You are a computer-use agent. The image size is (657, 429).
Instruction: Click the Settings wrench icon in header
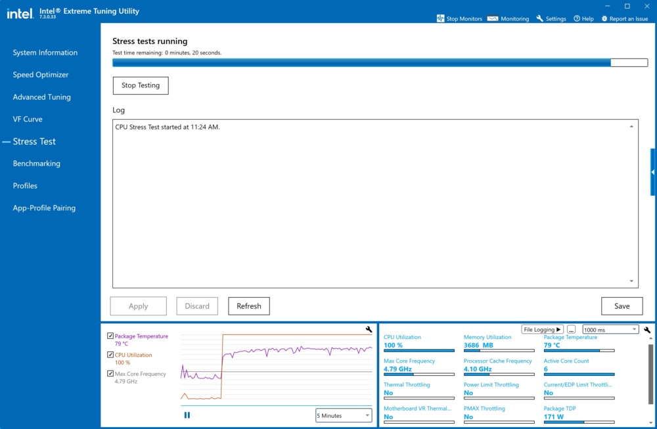coord(539,18)
